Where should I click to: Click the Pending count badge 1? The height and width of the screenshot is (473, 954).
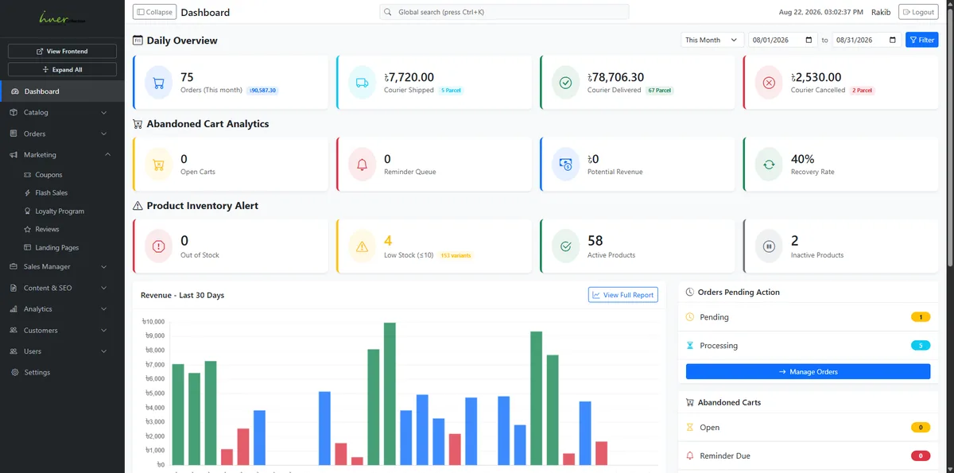click(x=921, y=317)
